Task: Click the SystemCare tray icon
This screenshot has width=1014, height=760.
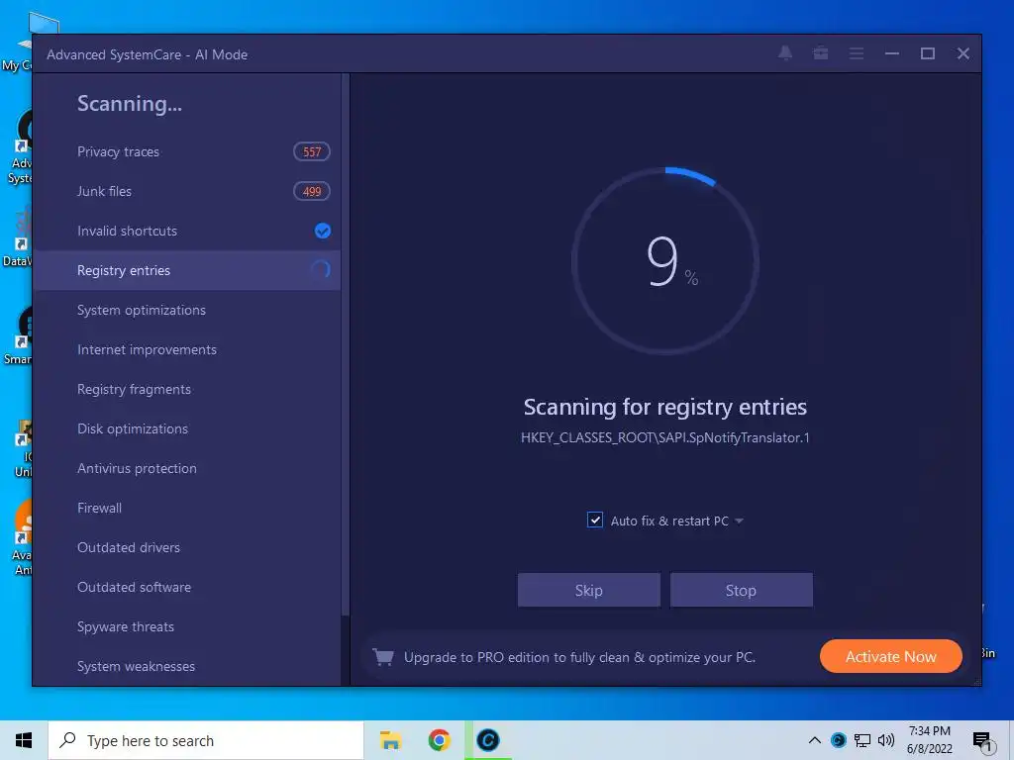Action: point(838,740)
